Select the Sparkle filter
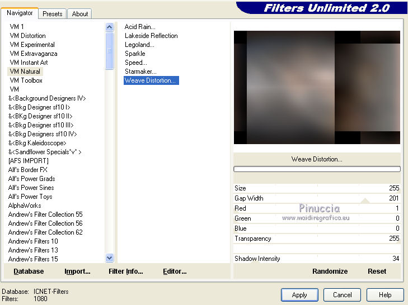The height and width of the screenshot is (305, 408). (x=135, y=54)
